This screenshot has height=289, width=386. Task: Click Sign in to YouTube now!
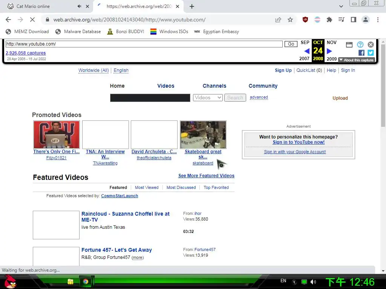(299, 142)
